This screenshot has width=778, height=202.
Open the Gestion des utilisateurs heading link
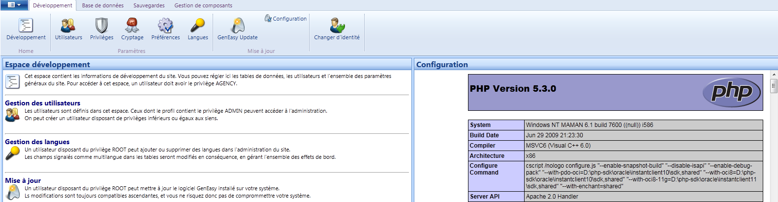42,103
